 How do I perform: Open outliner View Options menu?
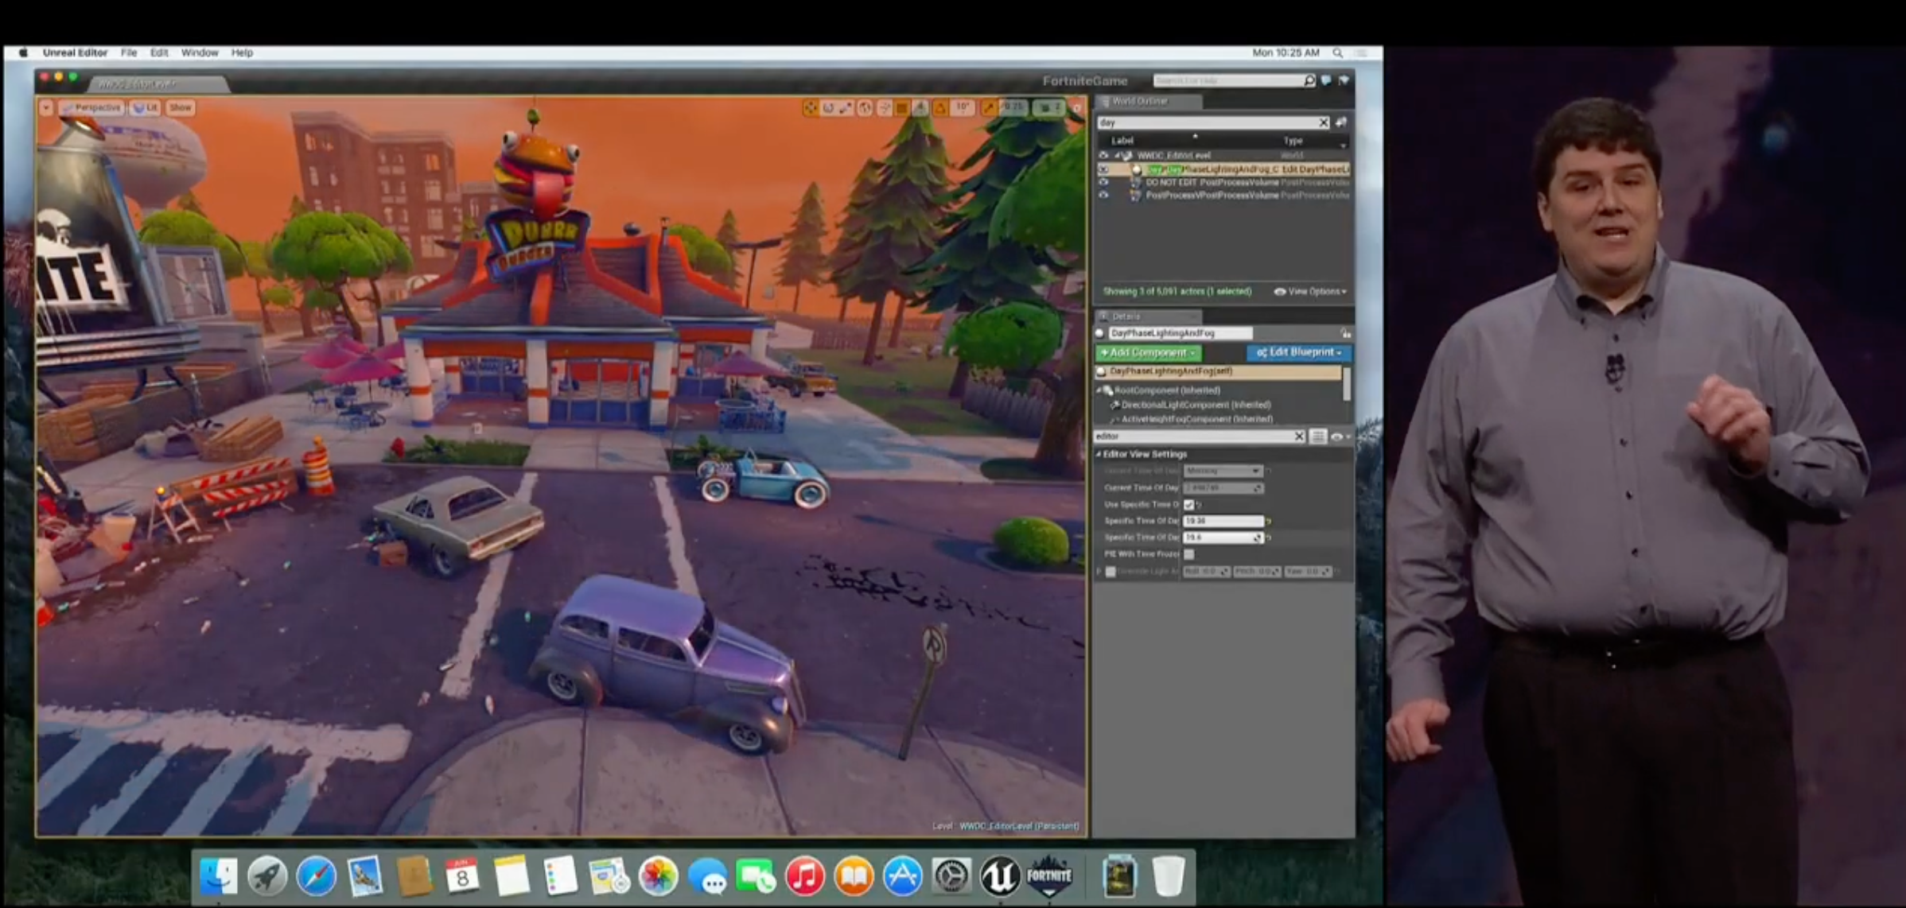click(1310, 292)
